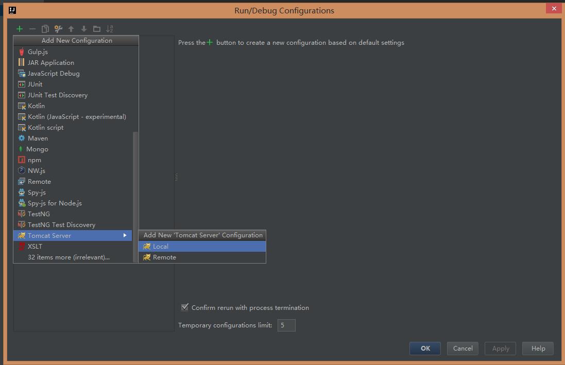The width and height of the screenshot is (565, 365).
Task: Click the disabled Apply button
Action: click(501, 349)
